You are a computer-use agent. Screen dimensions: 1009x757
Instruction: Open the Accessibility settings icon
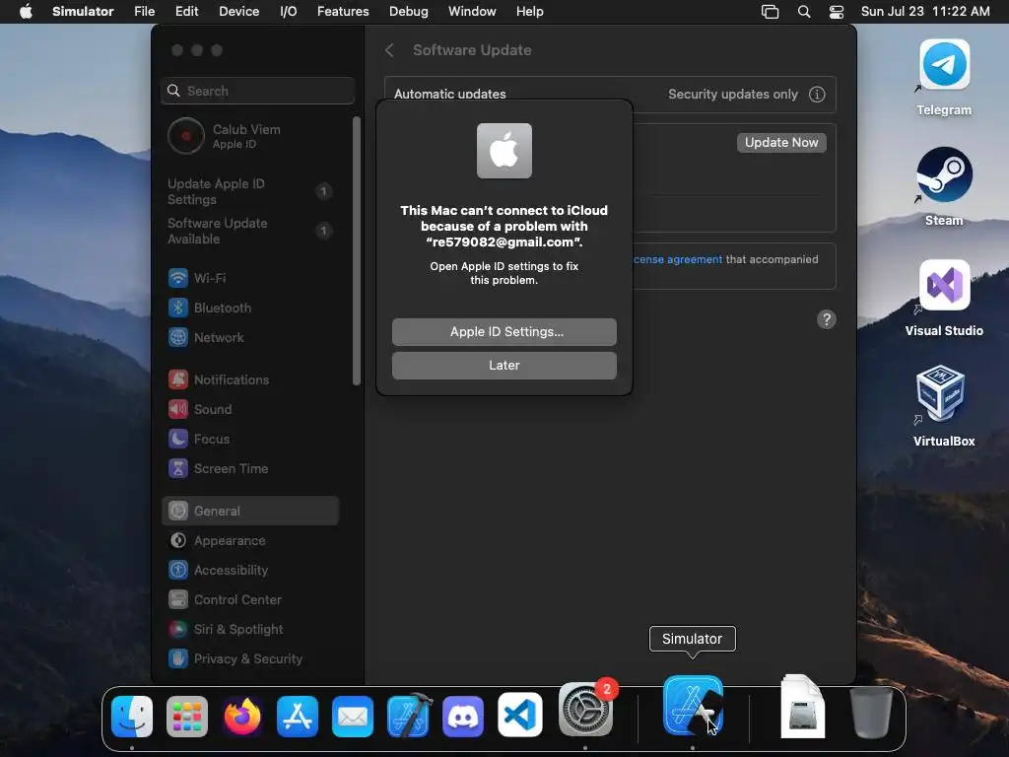(x=178, y=571)
